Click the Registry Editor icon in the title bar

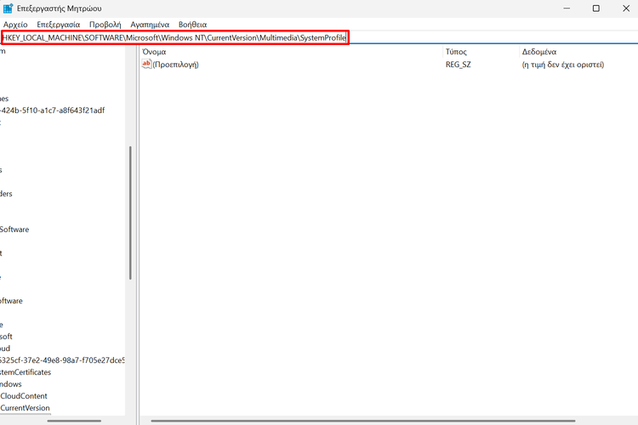pos(9,8)
